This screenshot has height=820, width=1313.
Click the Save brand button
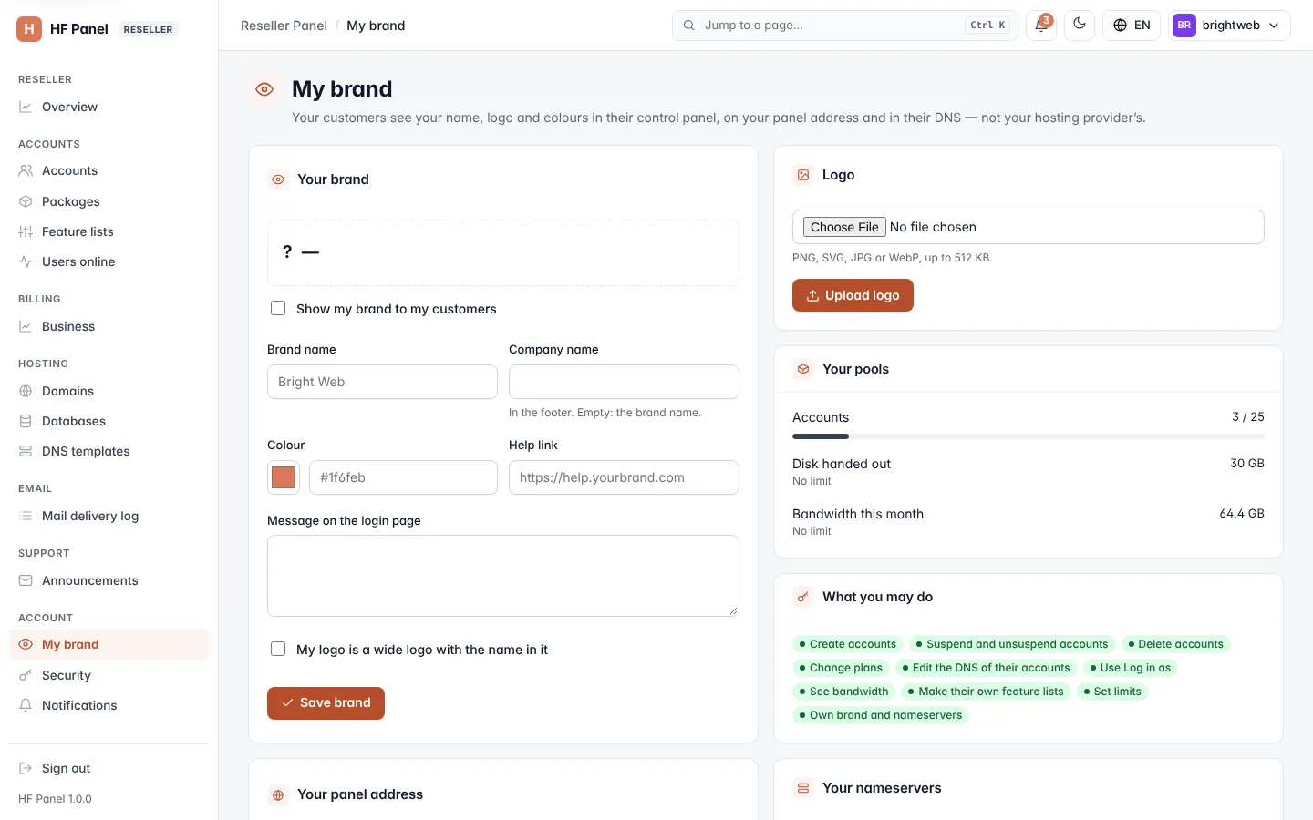326,703
